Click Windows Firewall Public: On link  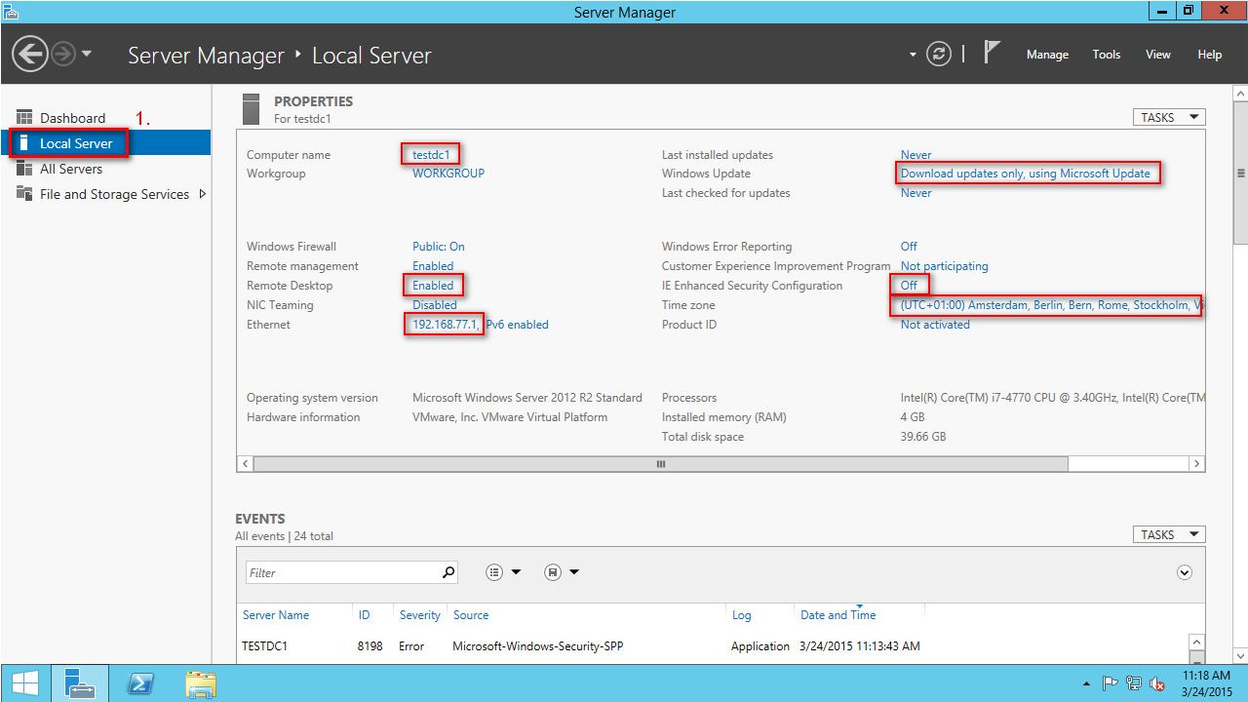point(439,247)
